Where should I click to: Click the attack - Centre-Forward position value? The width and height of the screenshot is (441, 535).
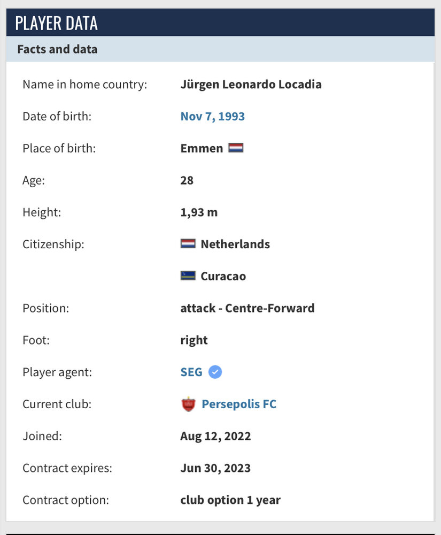click(247, 308)
